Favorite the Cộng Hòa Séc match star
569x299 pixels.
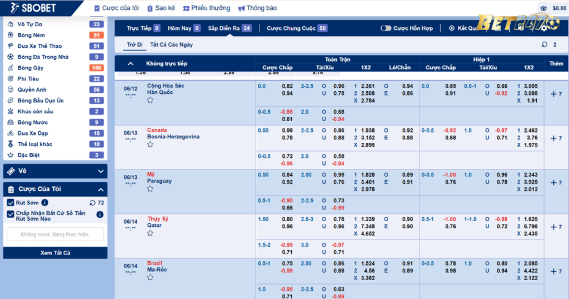pyautogui.click(x=150, y=100)
